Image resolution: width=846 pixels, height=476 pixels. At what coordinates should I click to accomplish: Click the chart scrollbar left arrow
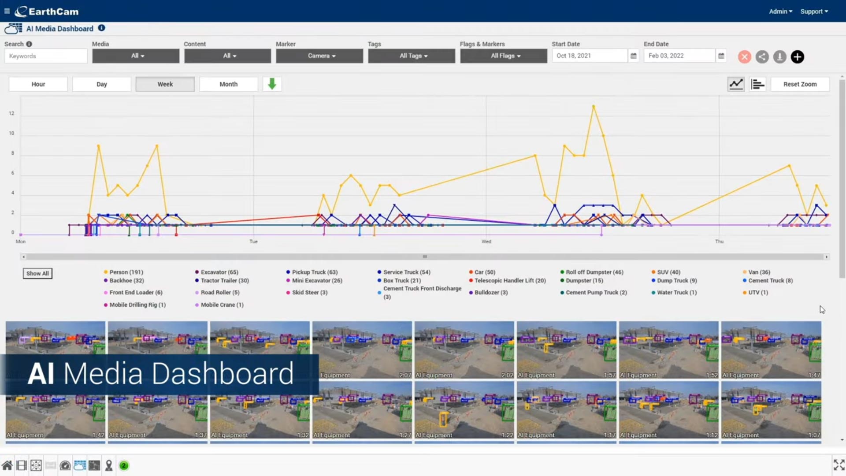point(23,257)
